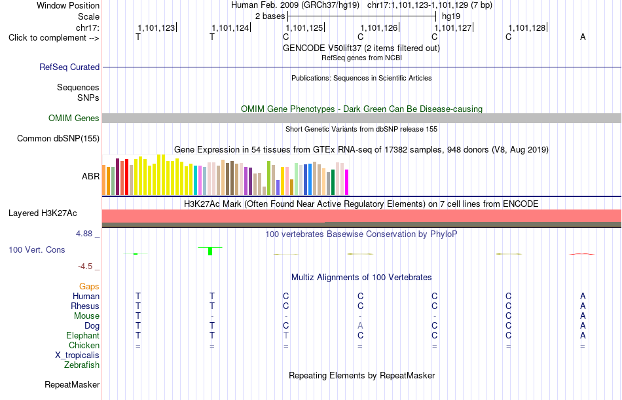The height and width of the screenshot is (400, 622).
Task: Click the '2 bases' scale bar label
Action: (270, 16)
